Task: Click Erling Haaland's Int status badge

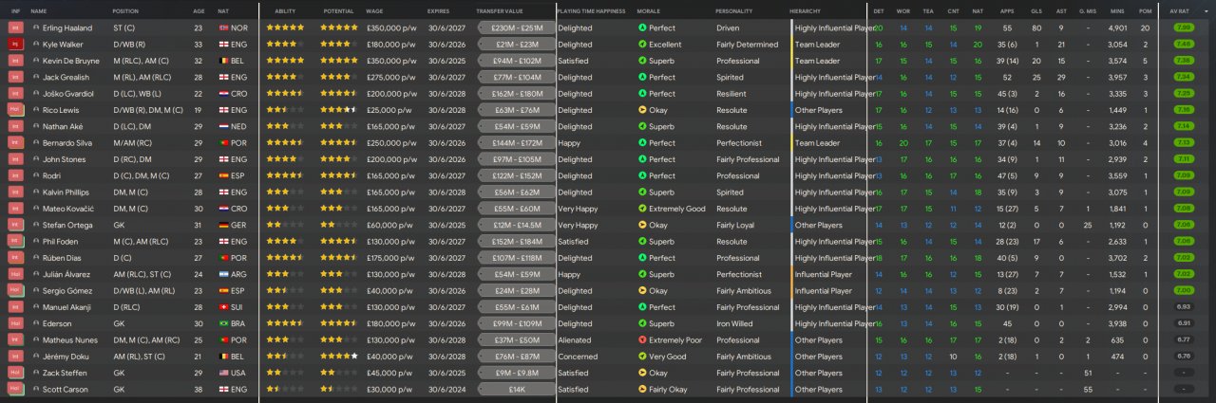Action: [x=15, y=28]
